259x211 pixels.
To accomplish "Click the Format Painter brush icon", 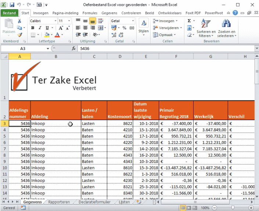I will (19, 35).
